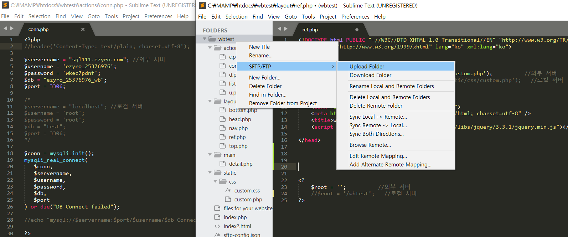Viewport: 568px width, 237px height.
Task: Collapse the wbtest root folder
Action: coord(205,39)
